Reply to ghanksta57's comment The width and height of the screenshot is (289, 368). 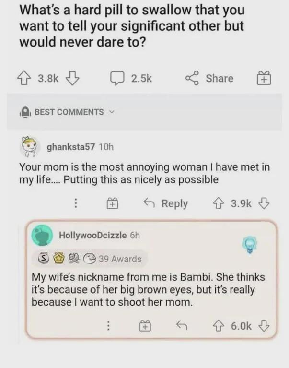pos(166,203)
